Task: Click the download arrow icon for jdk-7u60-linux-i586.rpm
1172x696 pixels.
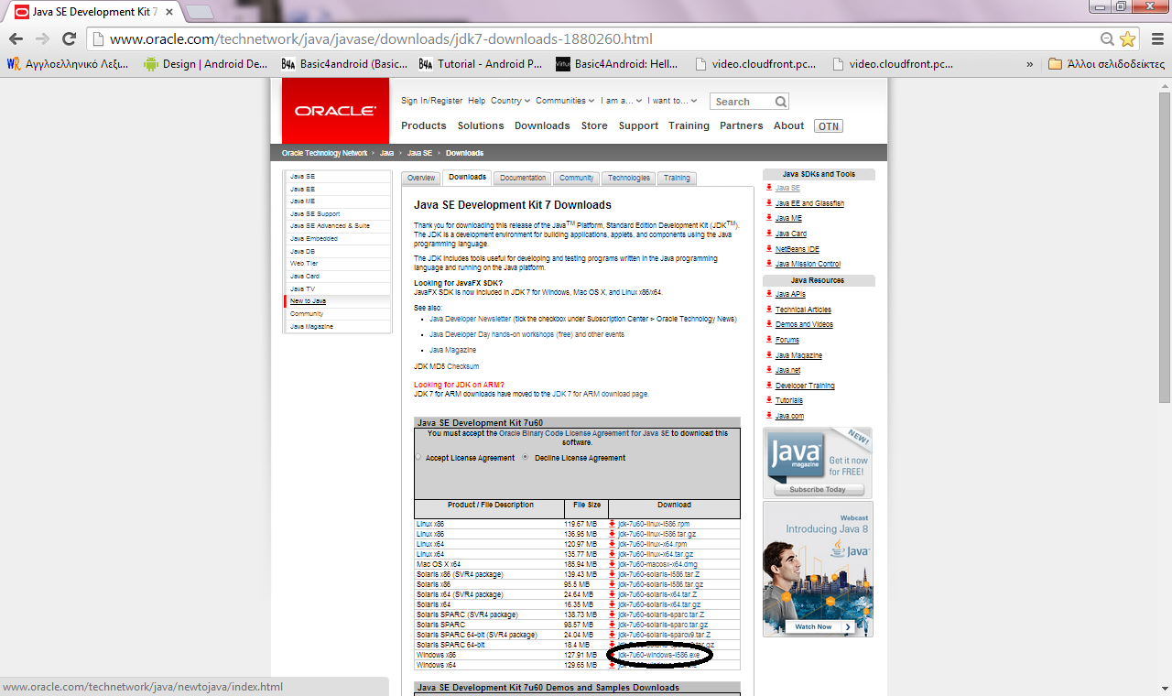Action: 613,524
